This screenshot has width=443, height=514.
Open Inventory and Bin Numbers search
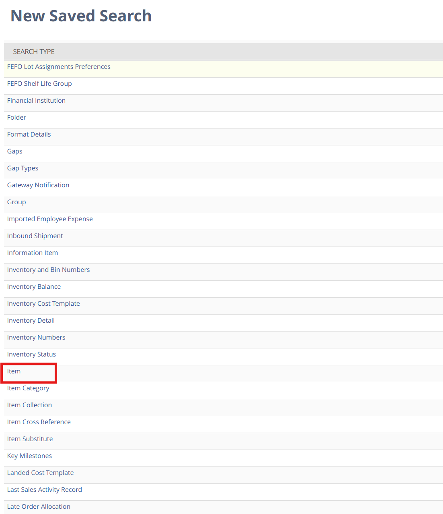tap(48, 270)
